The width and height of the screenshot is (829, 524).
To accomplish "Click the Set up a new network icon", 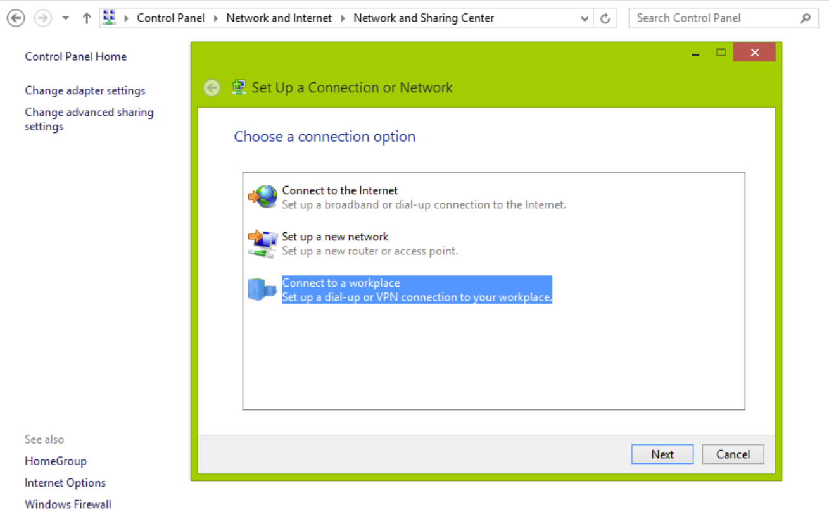I will pos(262,242).
